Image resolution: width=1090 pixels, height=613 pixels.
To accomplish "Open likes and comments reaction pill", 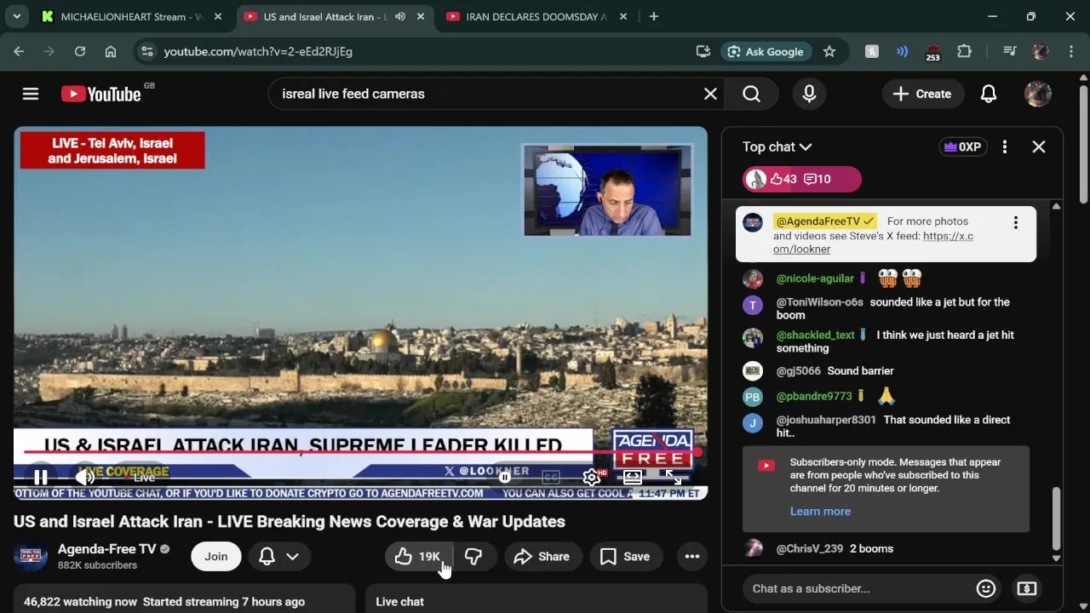I will point(801,179).
